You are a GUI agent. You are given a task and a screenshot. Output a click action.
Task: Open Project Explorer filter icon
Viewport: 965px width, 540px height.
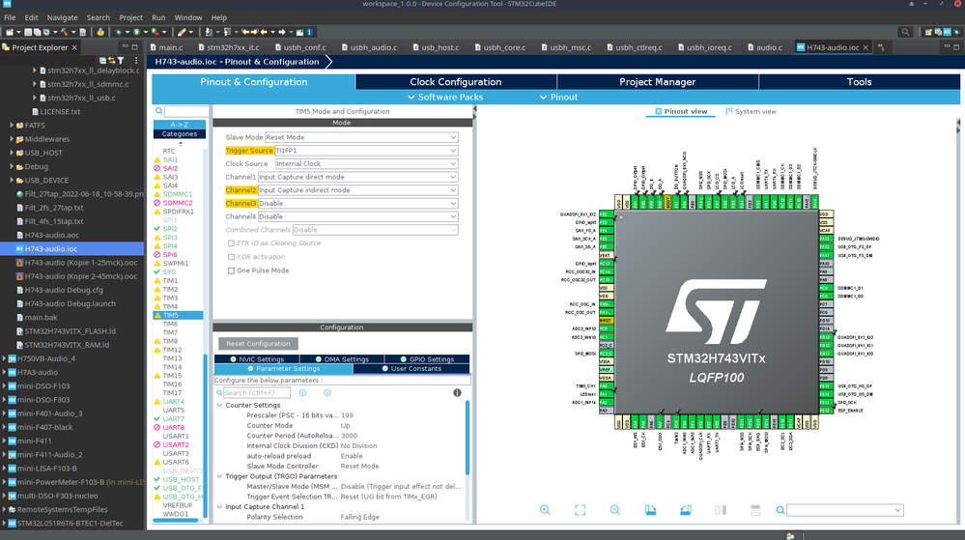(x=121, y=60)
